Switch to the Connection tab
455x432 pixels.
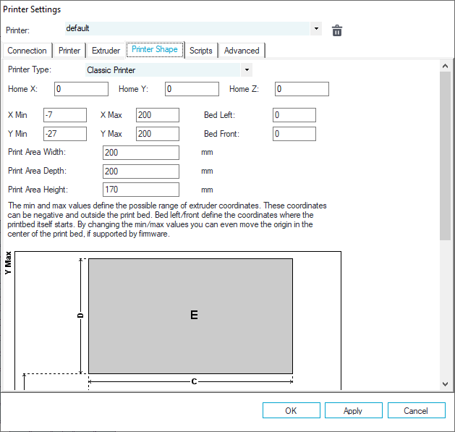[27, 51]
